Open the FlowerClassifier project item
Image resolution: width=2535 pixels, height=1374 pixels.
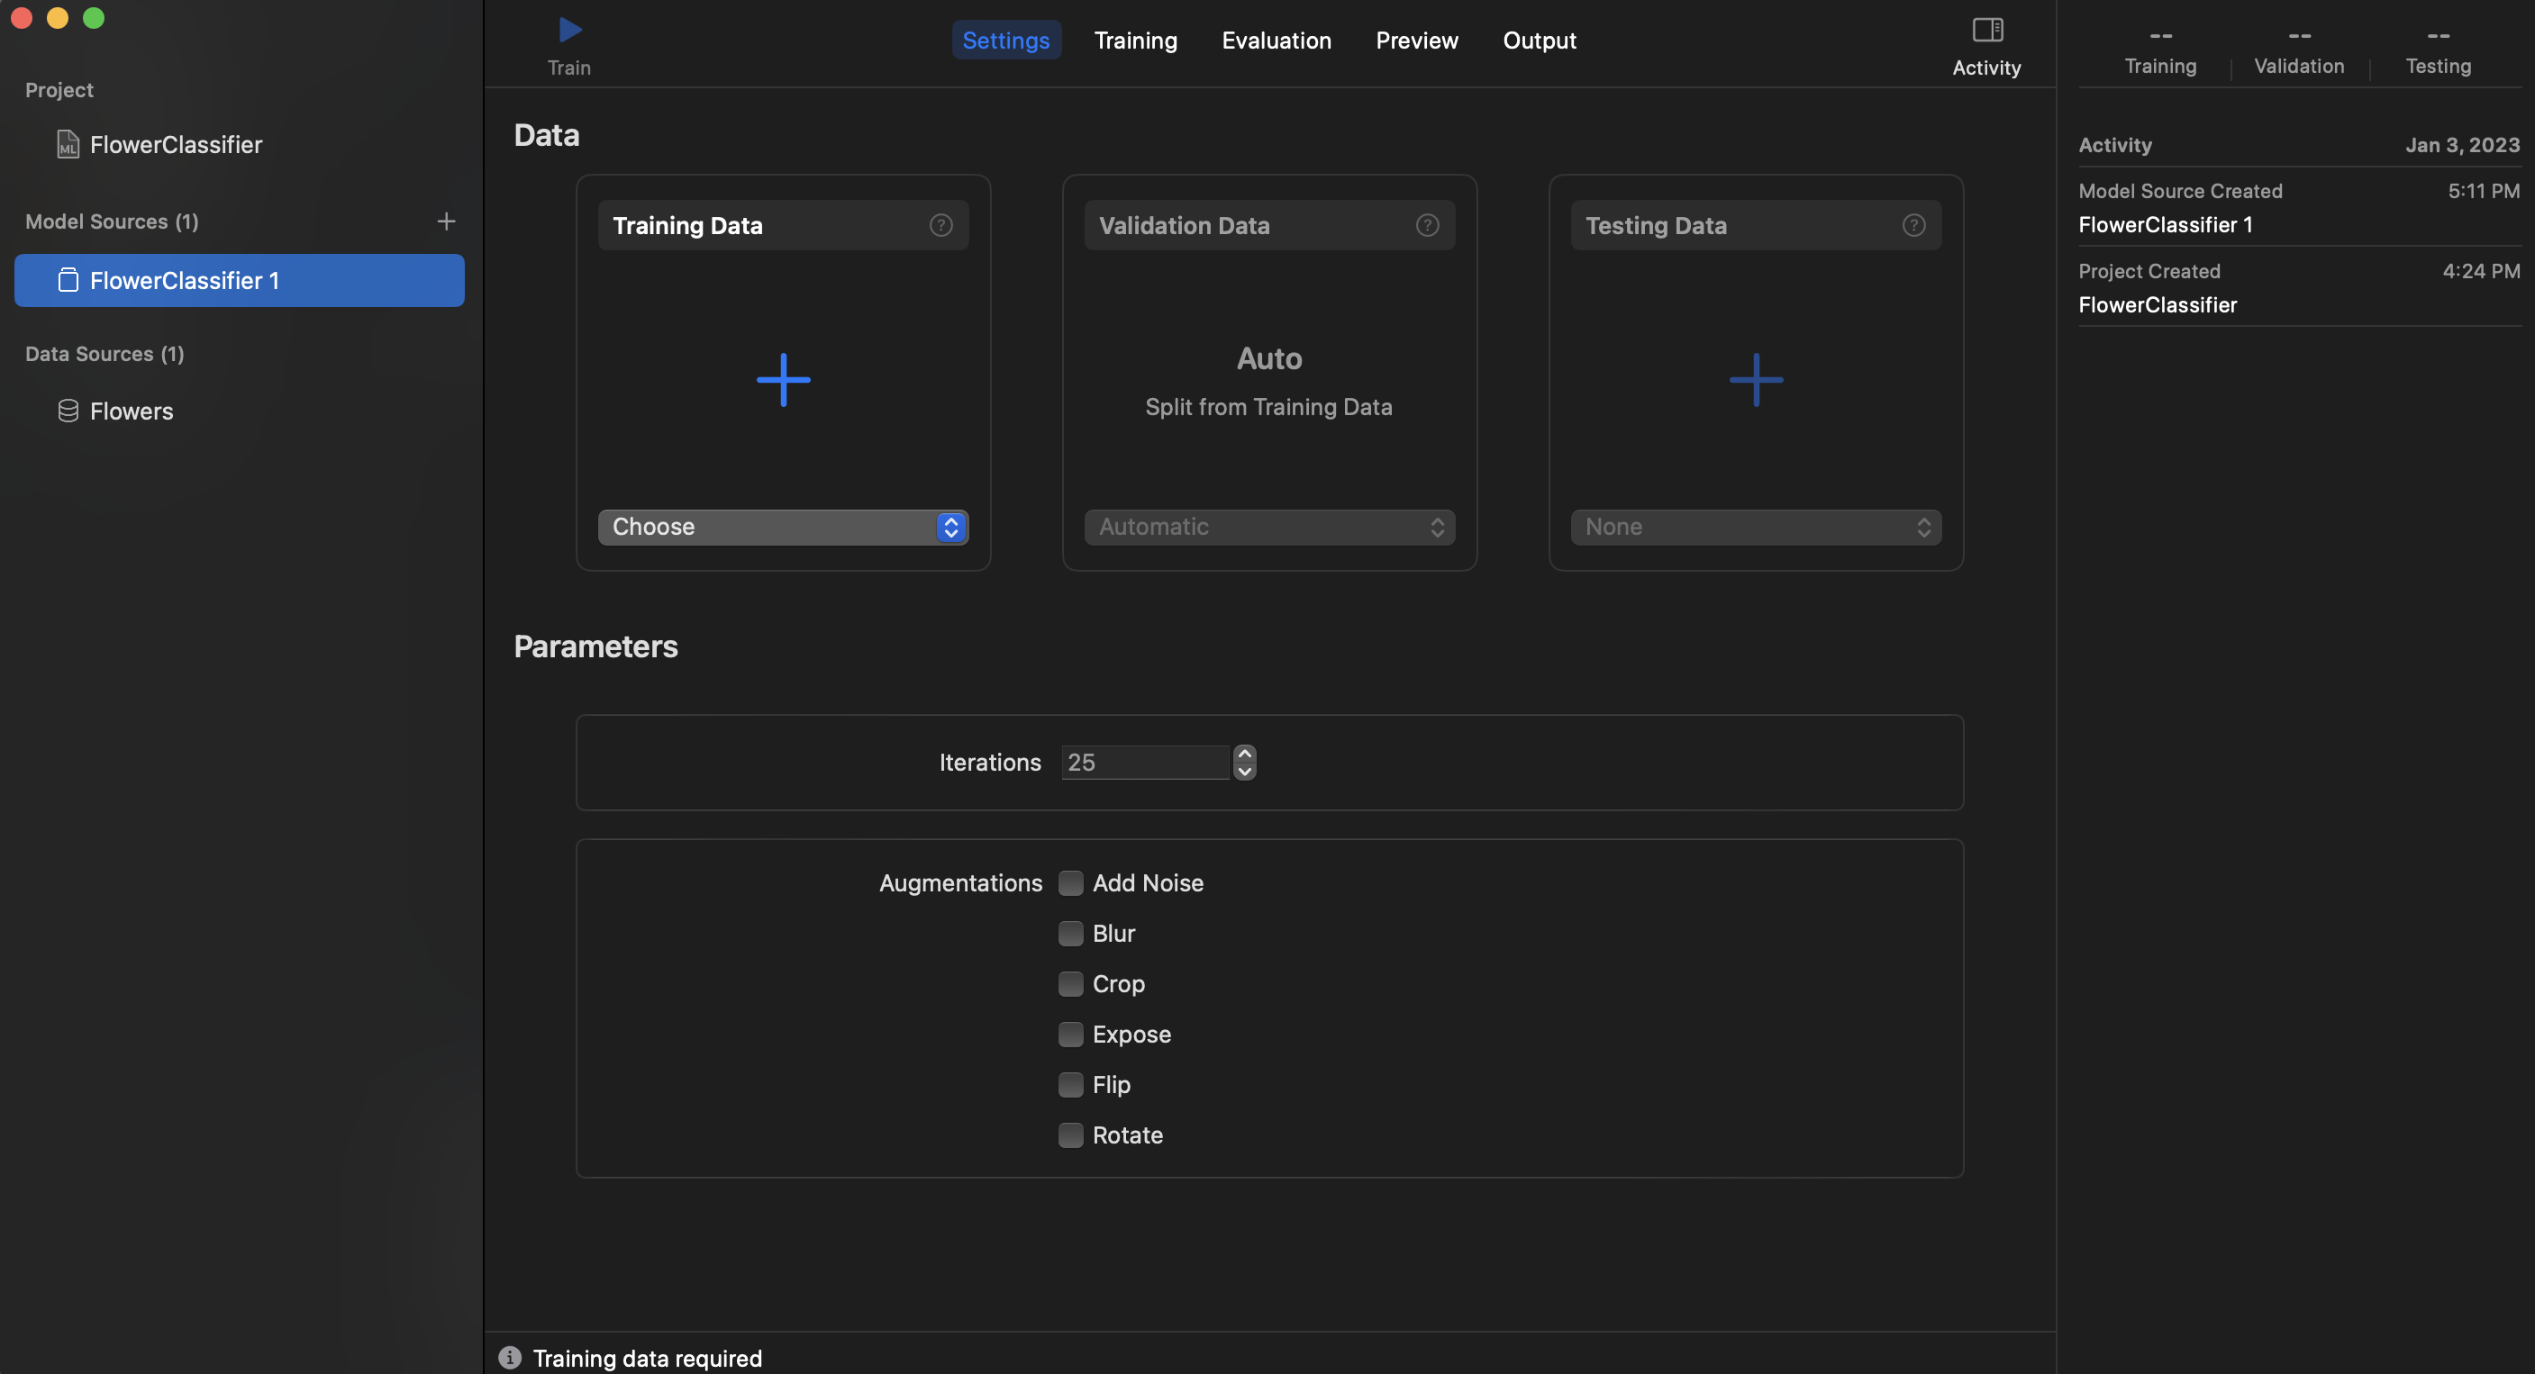(x=175, y=145)
